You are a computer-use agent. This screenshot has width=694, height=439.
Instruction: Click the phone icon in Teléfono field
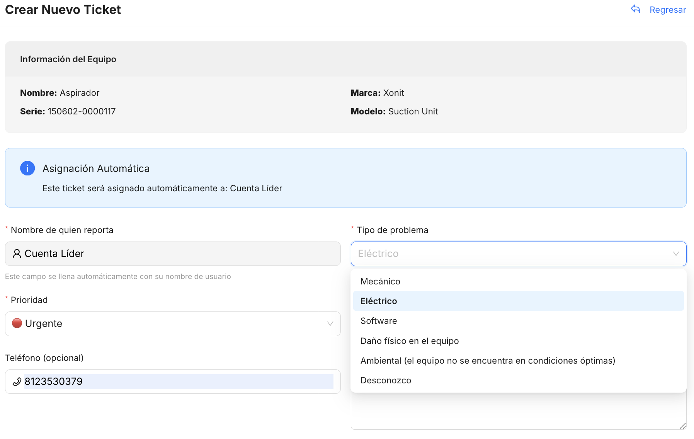click(17, 382)
